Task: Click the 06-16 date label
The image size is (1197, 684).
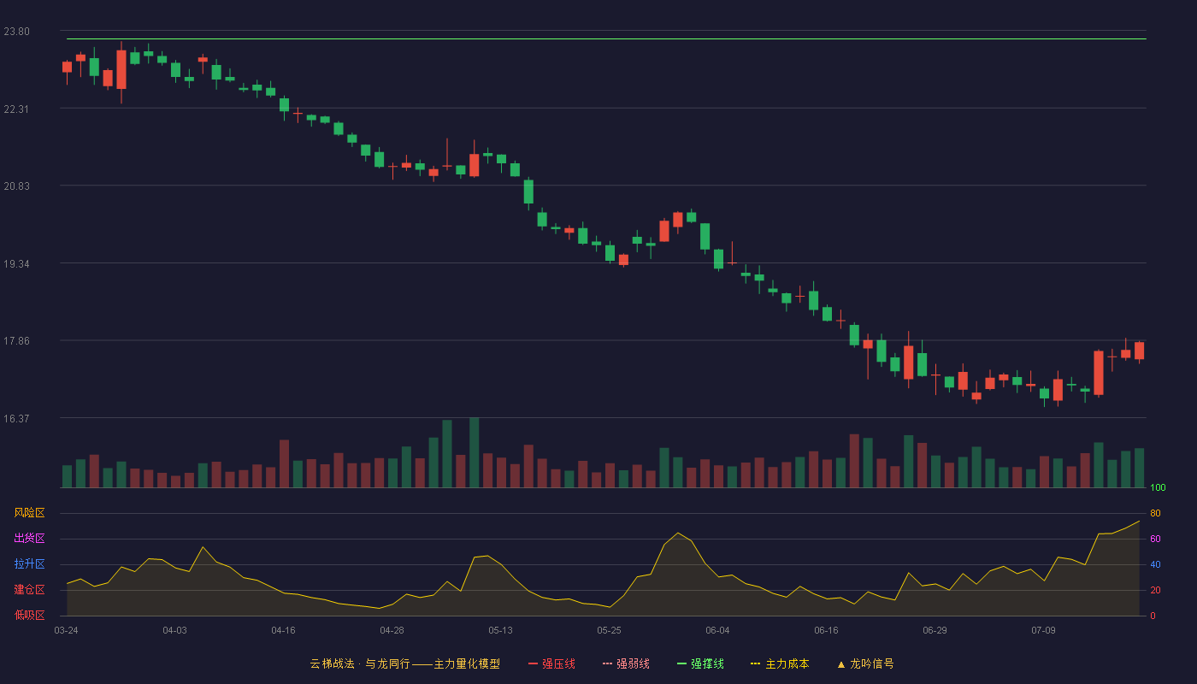Action: pyautogui.click(x=826, y=630)
